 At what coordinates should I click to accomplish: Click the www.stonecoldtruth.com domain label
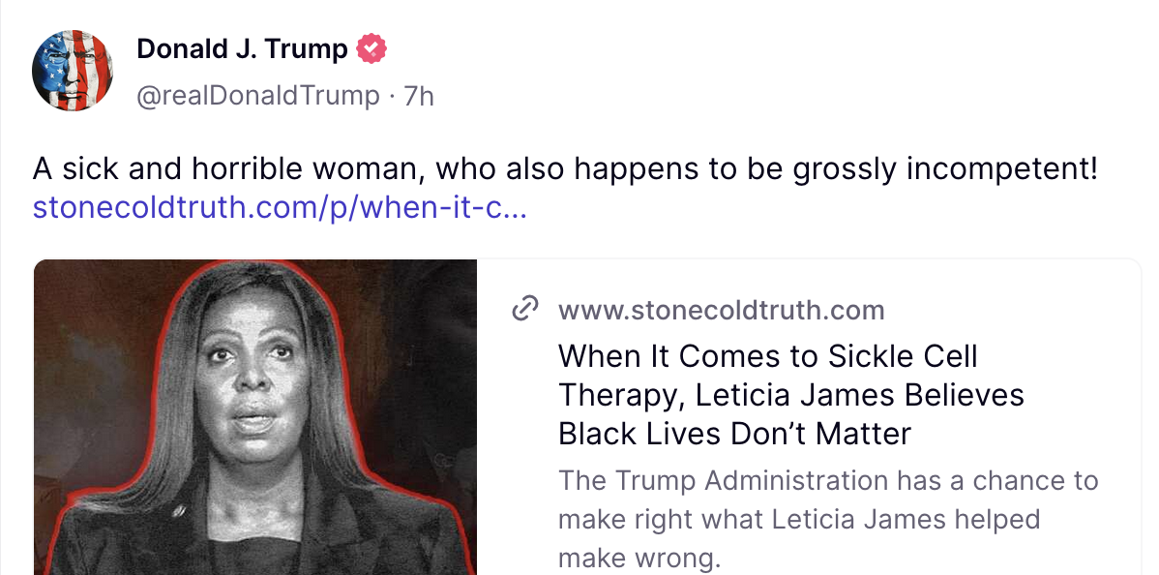click(721, 311)
